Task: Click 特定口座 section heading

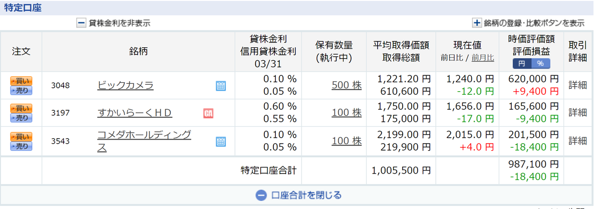Action: 23,7
